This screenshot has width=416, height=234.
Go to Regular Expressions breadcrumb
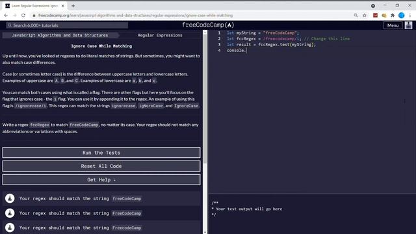(160, 35)
